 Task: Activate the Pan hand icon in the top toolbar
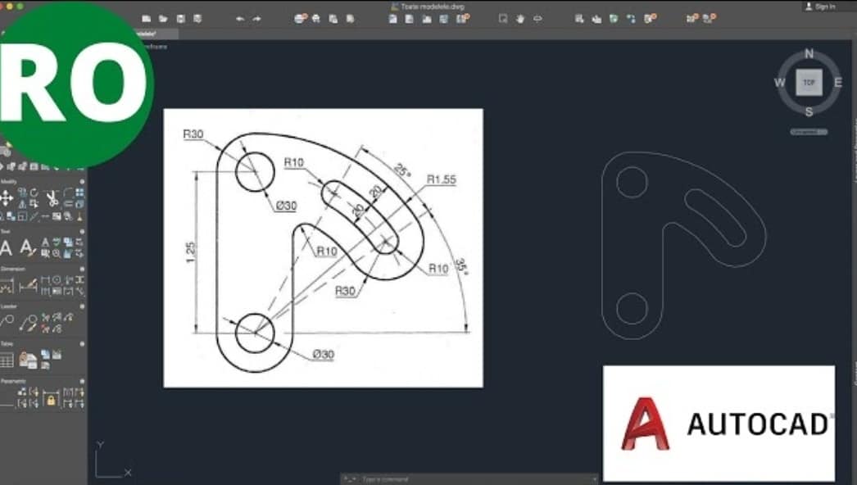click(520, 17)
